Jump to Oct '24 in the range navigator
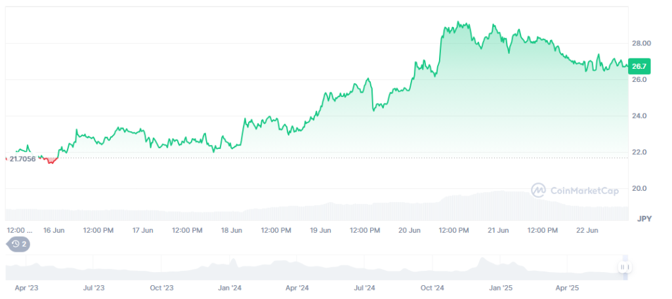 (432, 287)
